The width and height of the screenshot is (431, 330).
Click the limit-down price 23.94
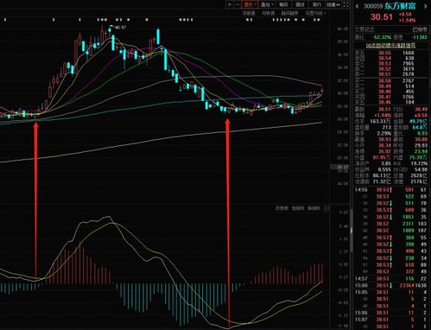point(421,151)
